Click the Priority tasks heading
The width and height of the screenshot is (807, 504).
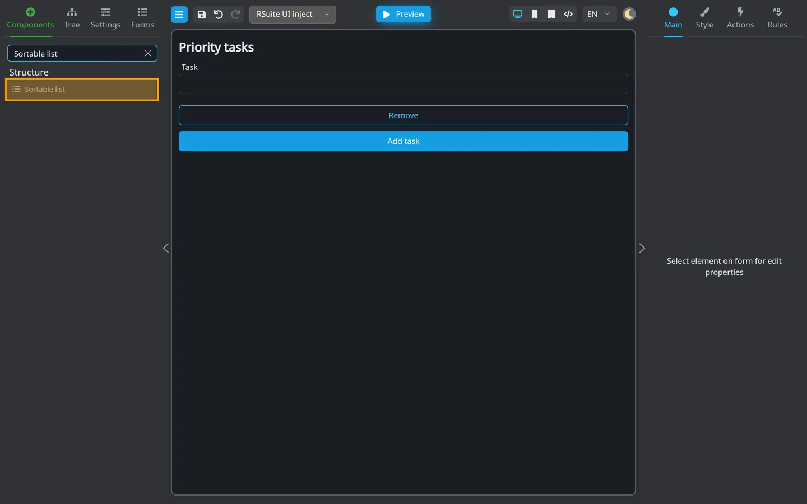(x=216, y=48)
